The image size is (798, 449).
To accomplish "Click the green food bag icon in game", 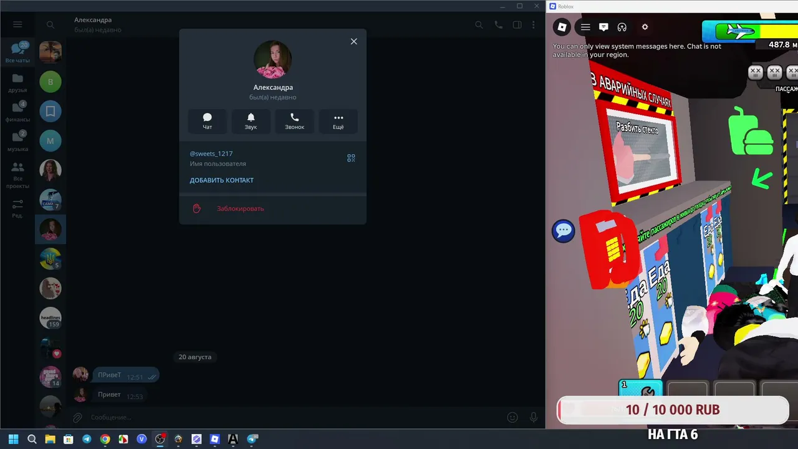I will [751, 131].
